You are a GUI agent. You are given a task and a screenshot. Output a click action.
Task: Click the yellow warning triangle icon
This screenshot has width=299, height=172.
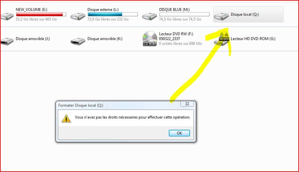click(66, 119)
